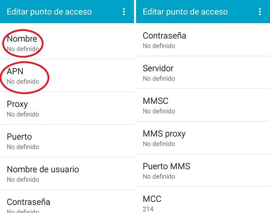The image size is (270, 213).
Task: Open Nombre de usuario setting
Action: [67, 174]
